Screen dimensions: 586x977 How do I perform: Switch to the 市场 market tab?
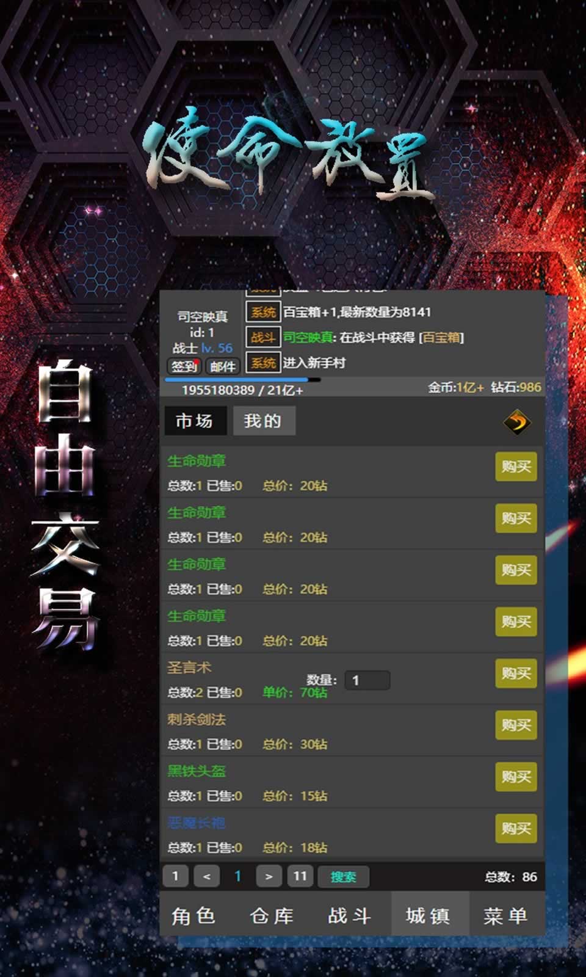coord(195,421)
